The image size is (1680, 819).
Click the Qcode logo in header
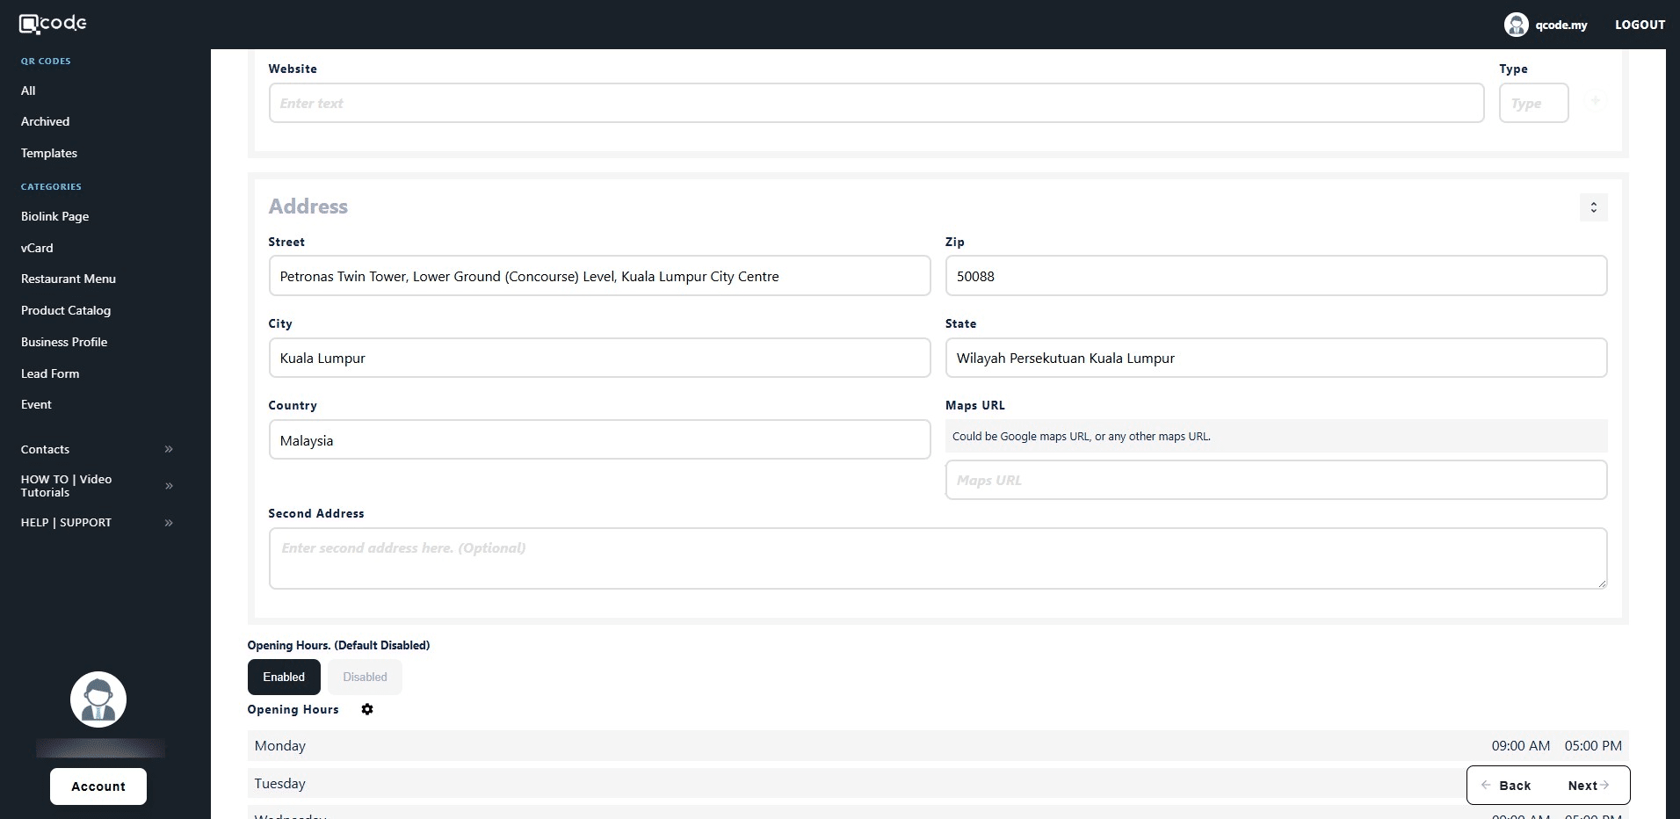pos(53,24)
